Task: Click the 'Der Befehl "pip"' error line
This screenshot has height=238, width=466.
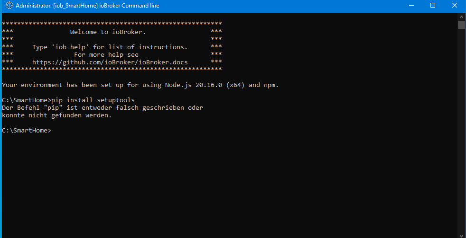Action: click(x=102, y=108)
